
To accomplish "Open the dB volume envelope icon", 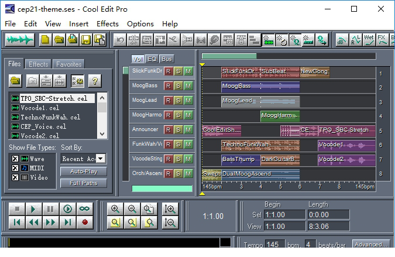I will click(342, 40).
